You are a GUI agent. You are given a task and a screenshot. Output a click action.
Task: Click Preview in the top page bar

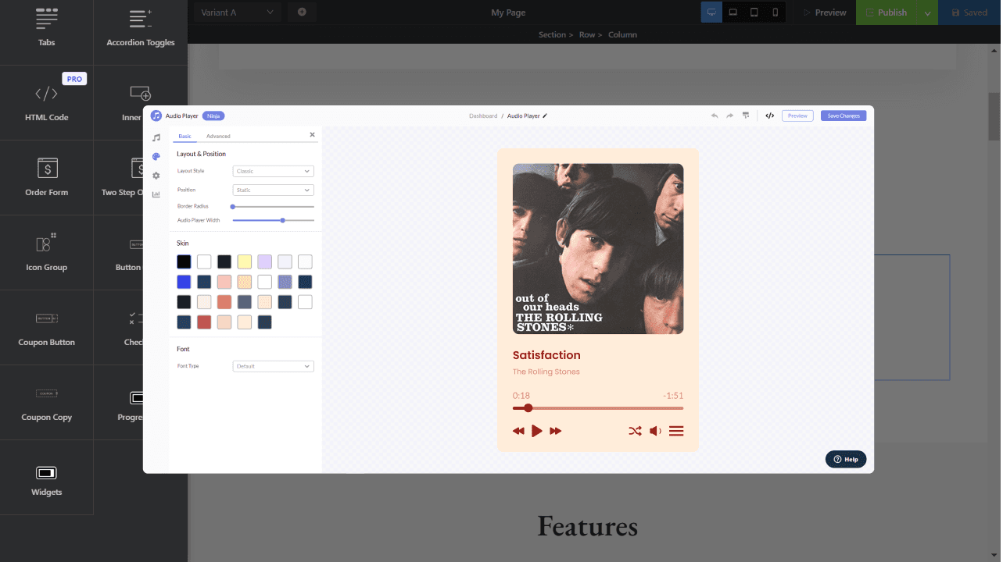pyautogui.click(x=824, y=12)
